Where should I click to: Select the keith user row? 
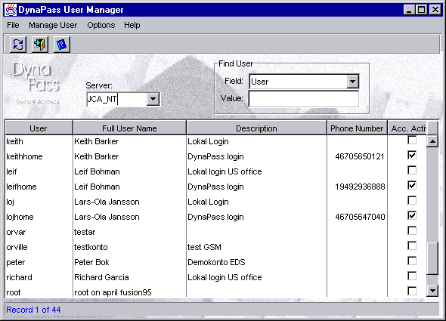(x=215, y=141)
